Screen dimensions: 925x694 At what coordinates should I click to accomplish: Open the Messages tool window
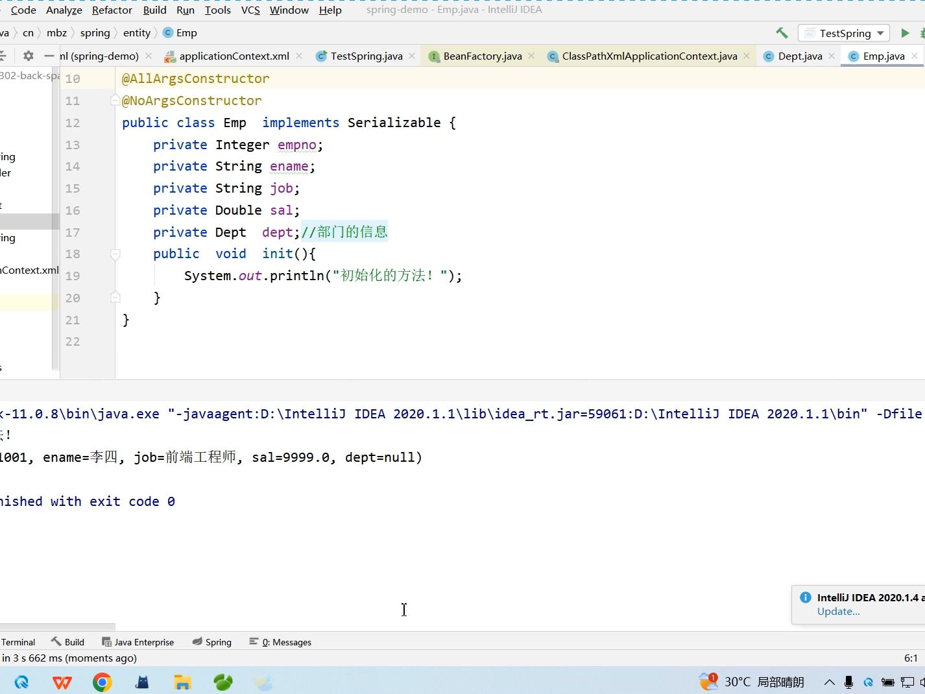coord(280,642)
